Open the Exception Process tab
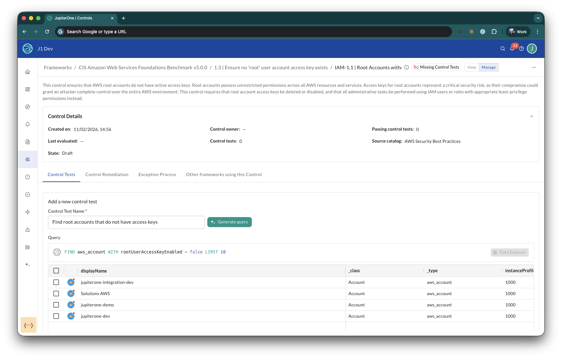The height and width of the screenshot is (359, 562). click(x=157, y=174)
